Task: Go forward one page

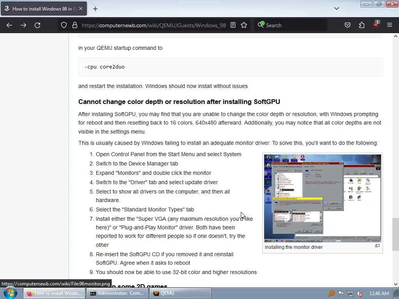Action: 23,25
